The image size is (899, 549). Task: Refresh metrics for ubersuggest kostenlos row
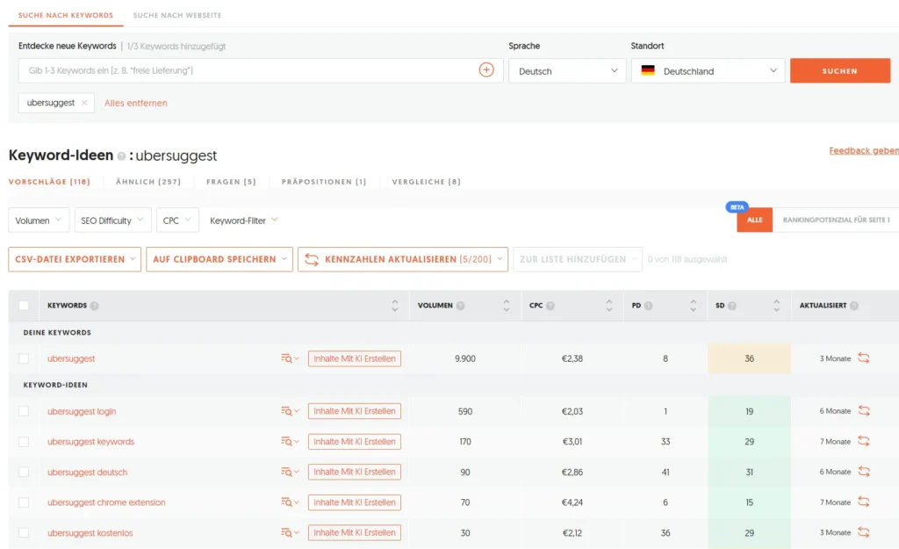pyautogui.click(x=864, y=532)
